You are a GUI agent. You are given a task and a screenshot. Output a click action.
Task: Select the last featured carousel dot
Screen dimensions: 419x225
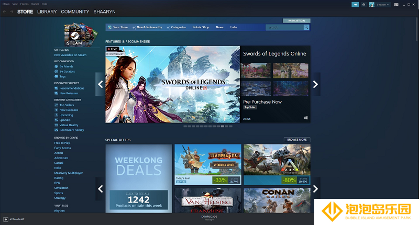[230, 126]
